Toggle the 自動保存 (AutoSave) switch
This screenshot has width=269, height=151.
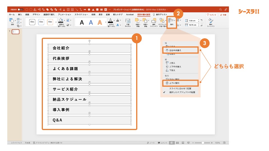[20, 9]
